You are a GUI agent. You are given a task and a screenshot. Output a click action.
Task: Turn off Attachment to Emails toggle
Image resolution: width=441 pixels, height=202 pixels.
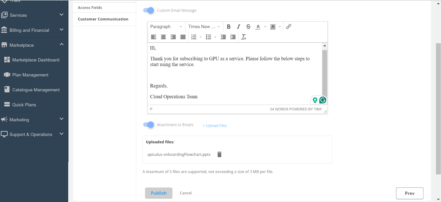pos(149,125)
